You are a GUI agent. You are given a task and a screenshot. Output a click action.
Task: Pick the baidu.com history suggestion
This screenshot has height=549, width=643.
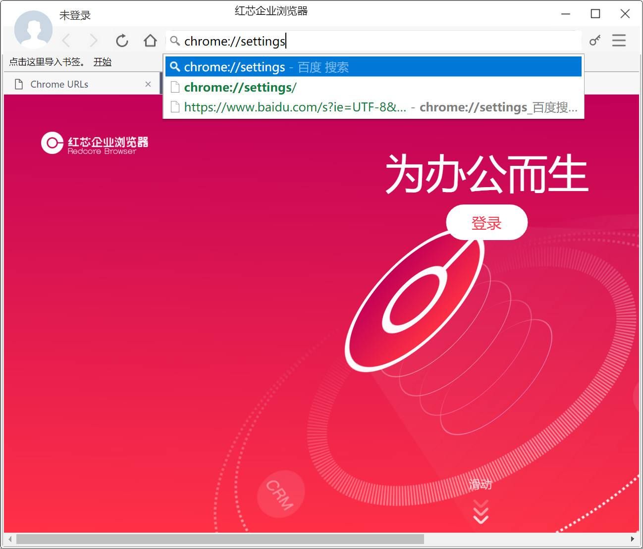pos(373,107)
